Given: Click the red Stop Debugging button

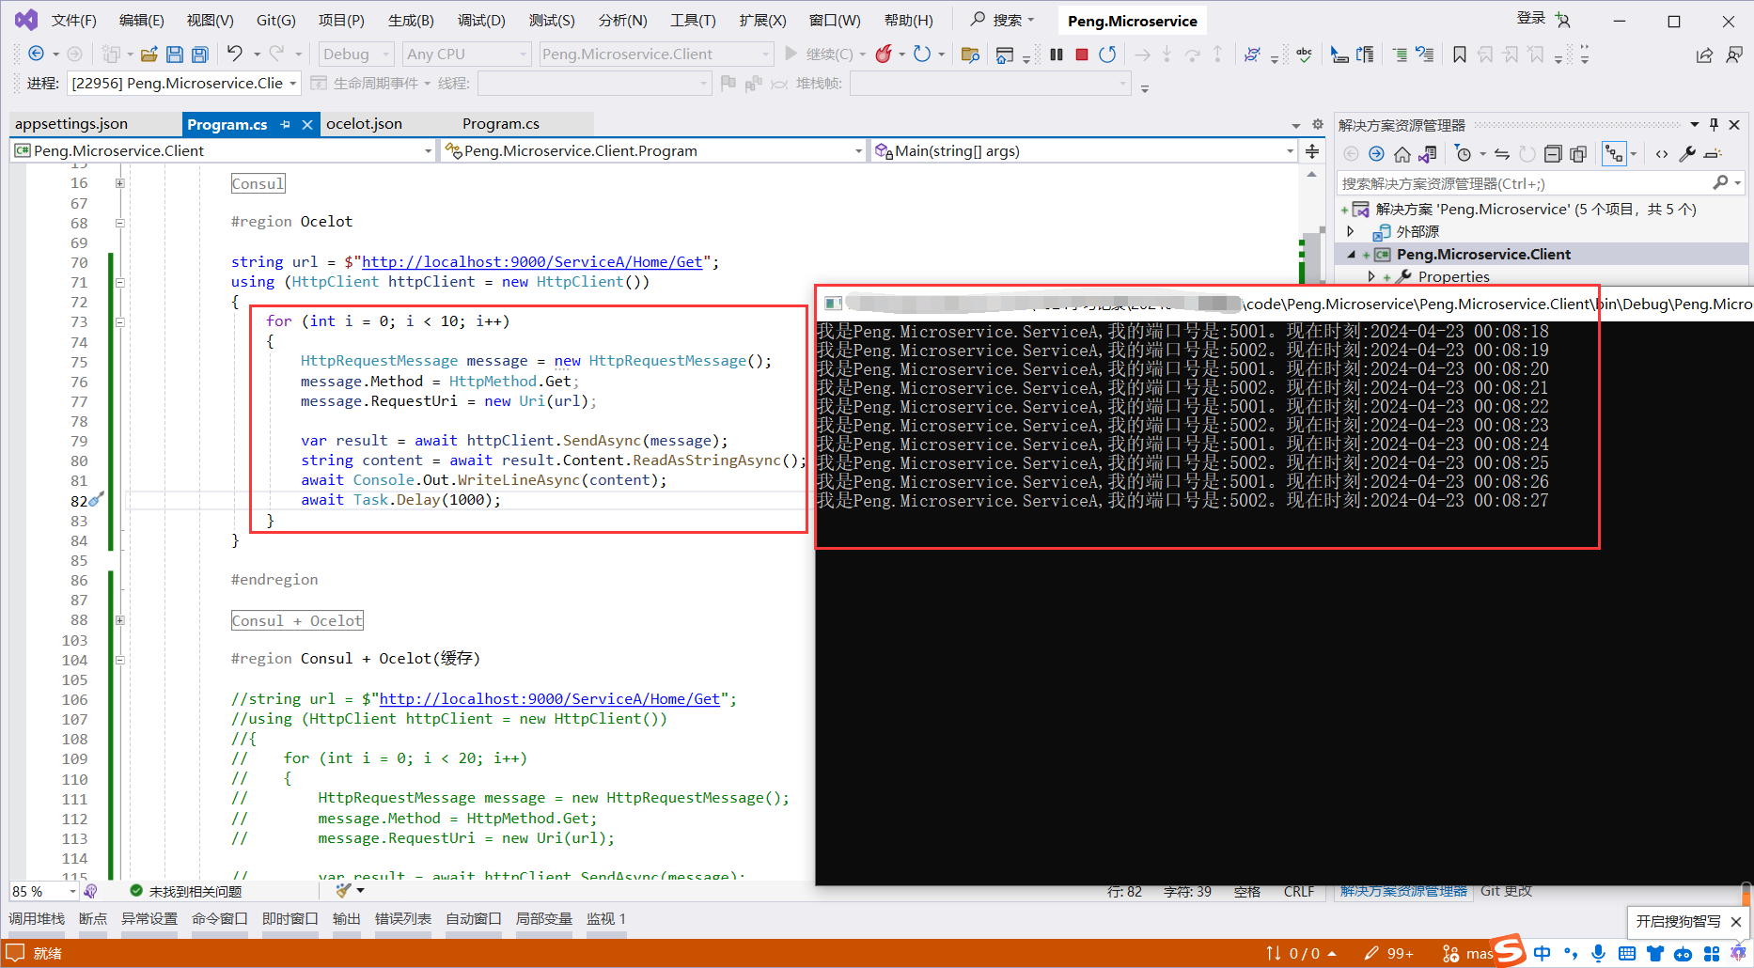Looking at the screenshot, I should tap(1082, 55).
